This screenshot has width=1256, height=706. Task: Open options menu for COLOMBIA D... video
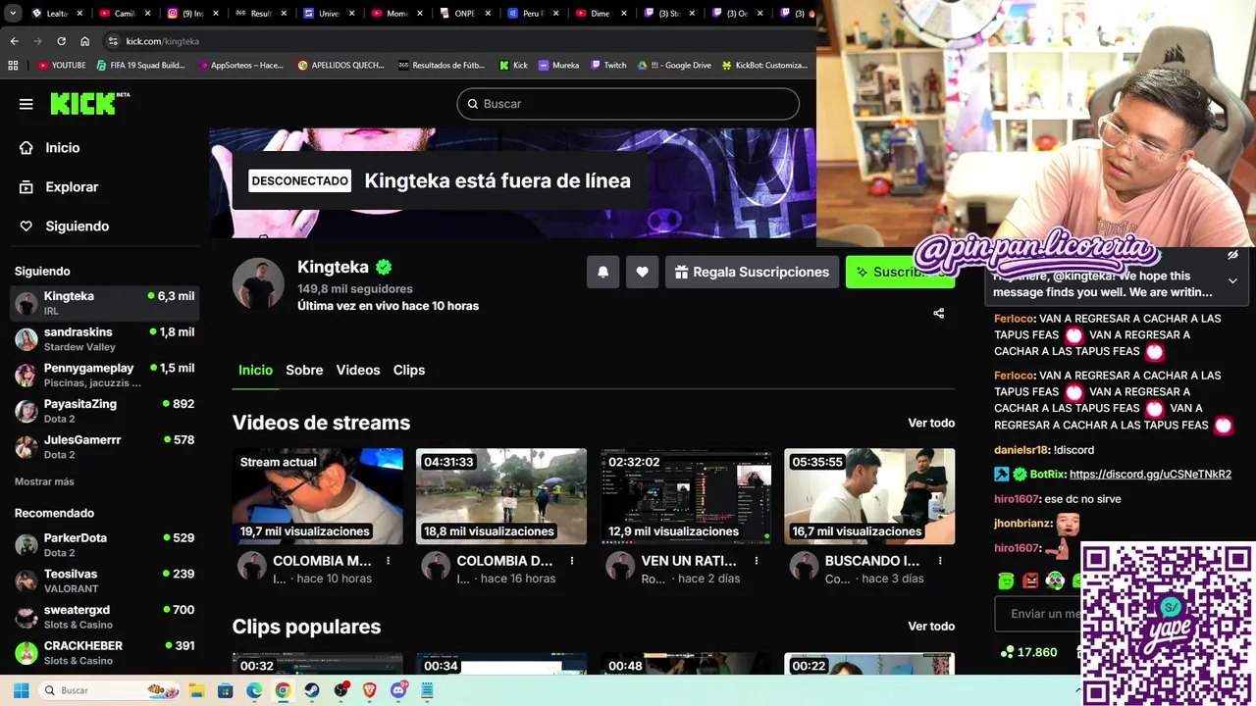(x=572, y=561)
